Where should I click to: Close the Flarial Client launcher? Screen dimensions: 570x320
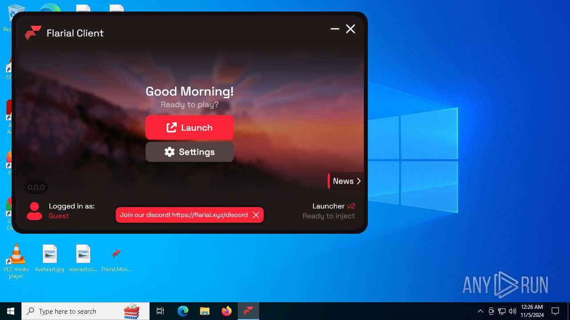click(350, 29)
